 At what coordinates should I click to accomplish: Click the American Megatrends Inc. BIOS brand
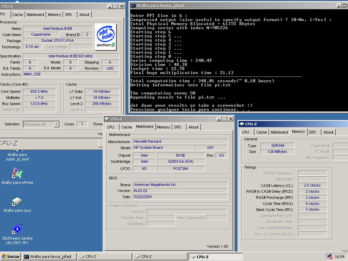[x=180, y=185]
